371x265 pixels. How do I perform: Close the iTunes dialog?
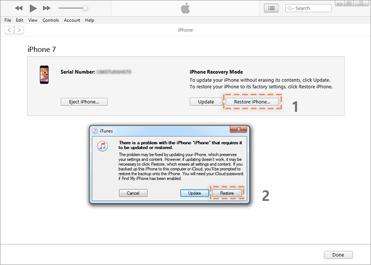(238, 129)
